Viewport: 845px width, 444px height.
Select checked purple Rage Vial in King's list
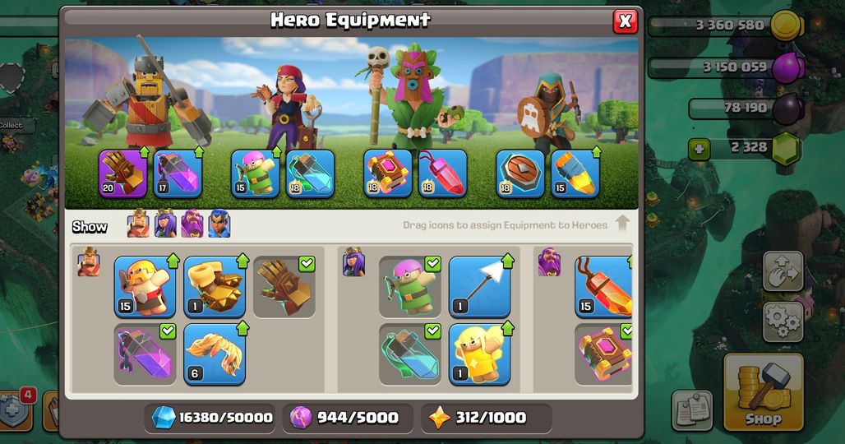(145, 354)
